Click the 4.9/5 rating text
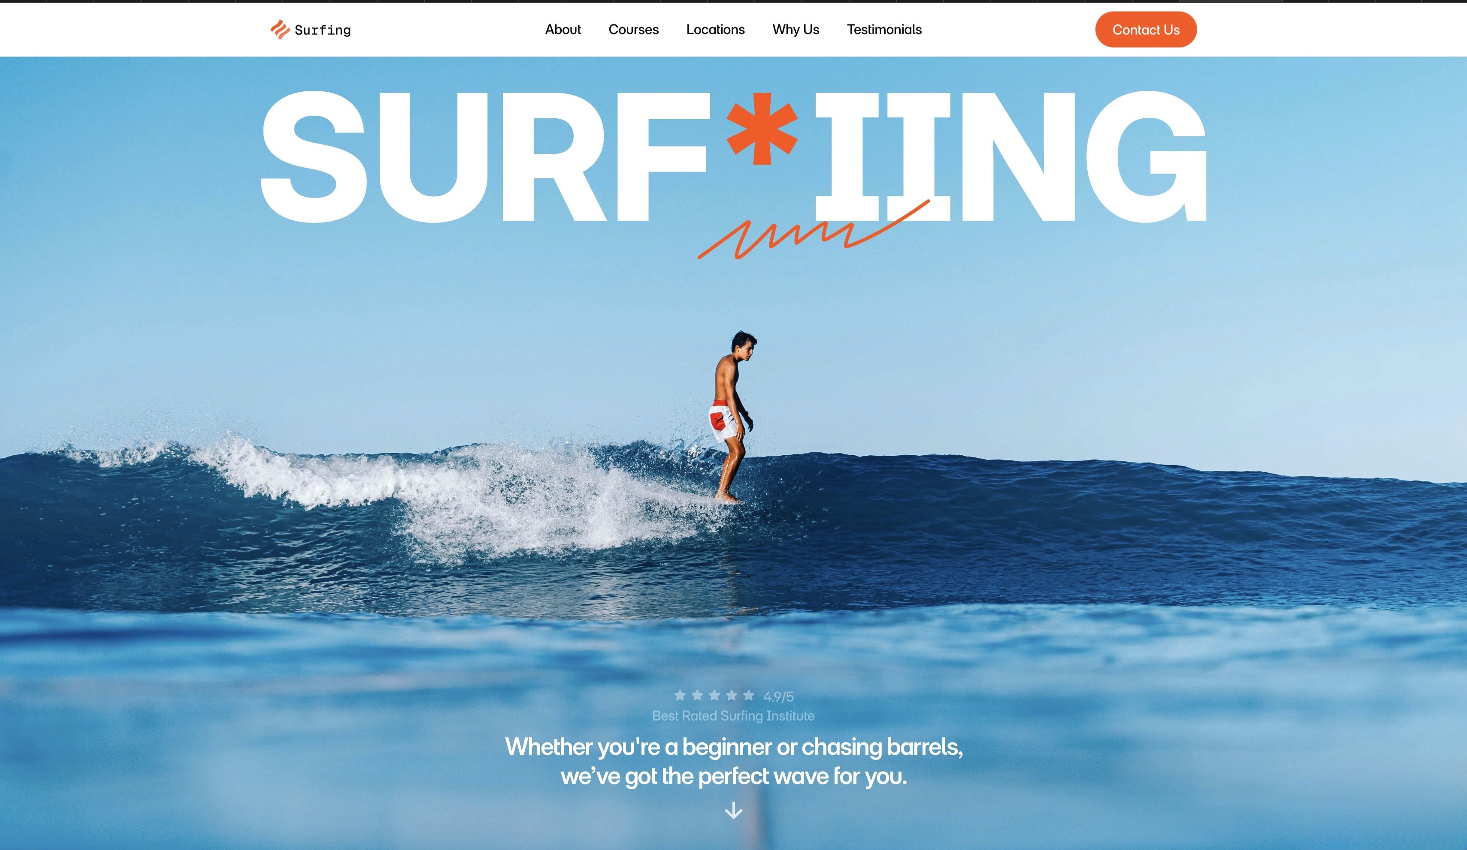 778,697
